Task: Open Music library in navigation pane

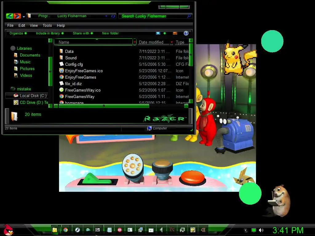Action: [25, 62]
